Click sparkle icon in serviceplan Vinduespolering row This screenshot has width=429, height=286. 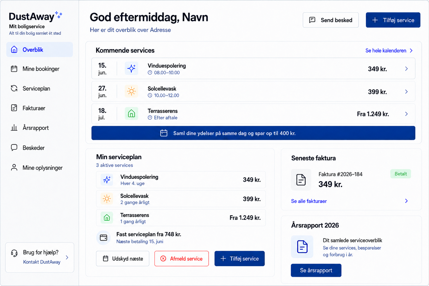coord(107,180)
